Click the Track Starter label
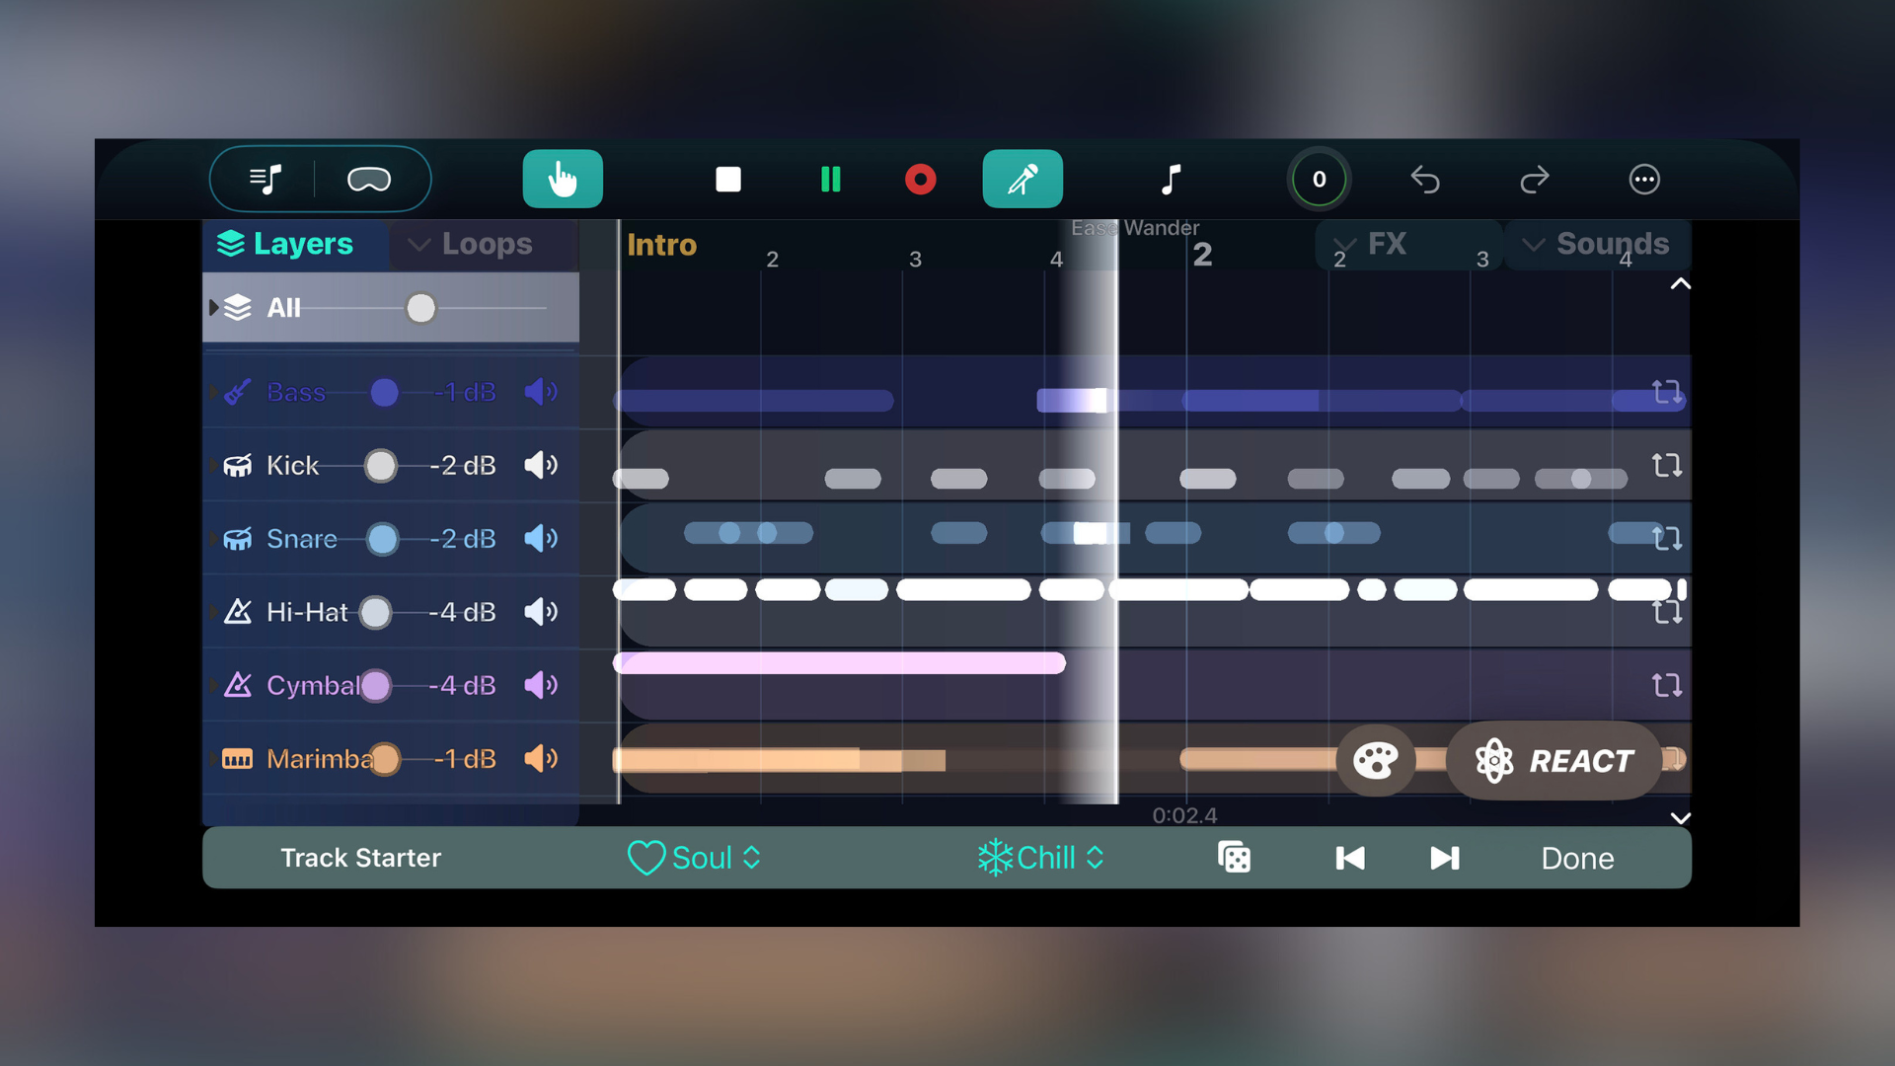This screenshot has height=1066, width=1895. [x=360, y=858]
